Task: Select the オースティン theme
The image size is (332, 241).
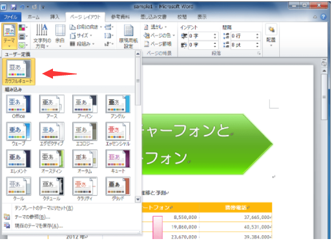Action: [52, 162]
